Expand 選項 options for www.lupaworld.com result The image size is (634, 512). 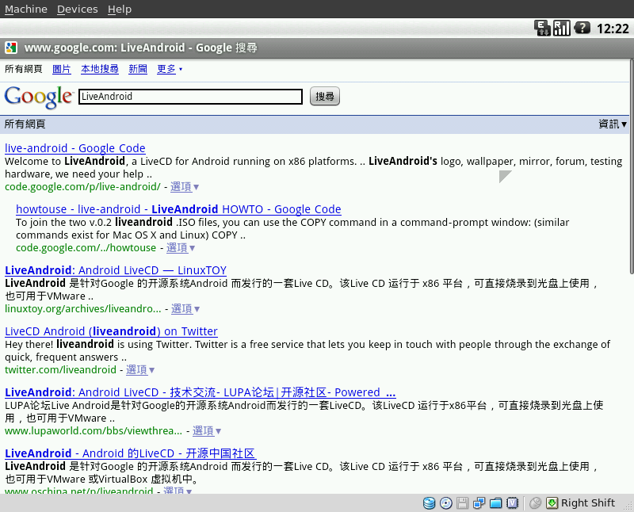207,430
